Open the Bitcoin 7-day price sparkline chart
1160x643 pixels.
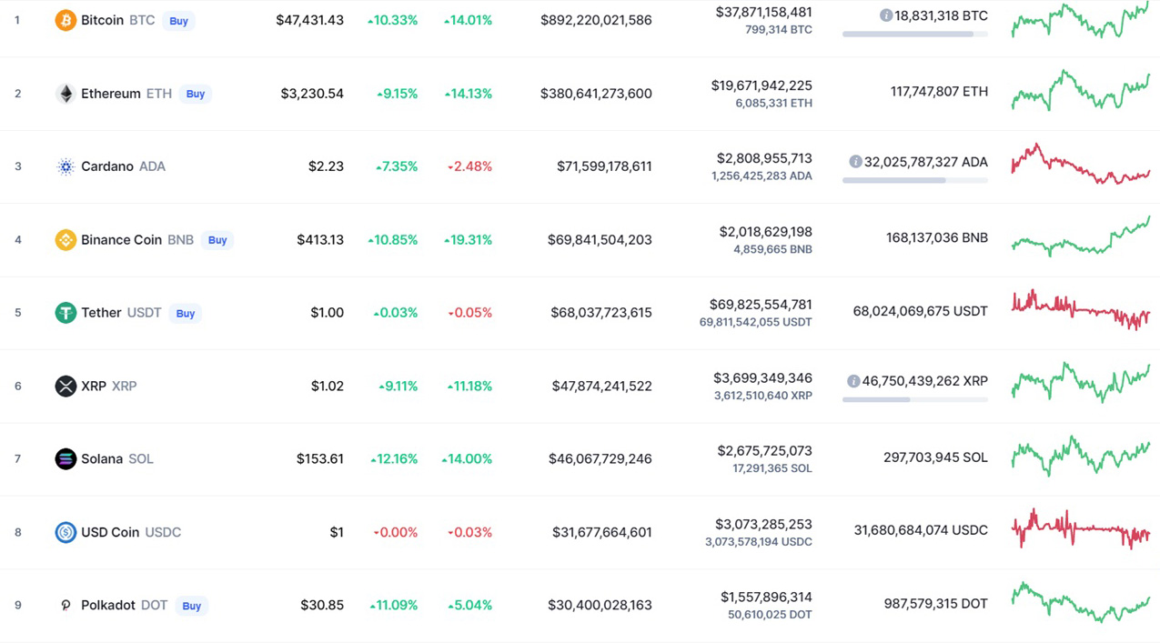click(1080, 20)
